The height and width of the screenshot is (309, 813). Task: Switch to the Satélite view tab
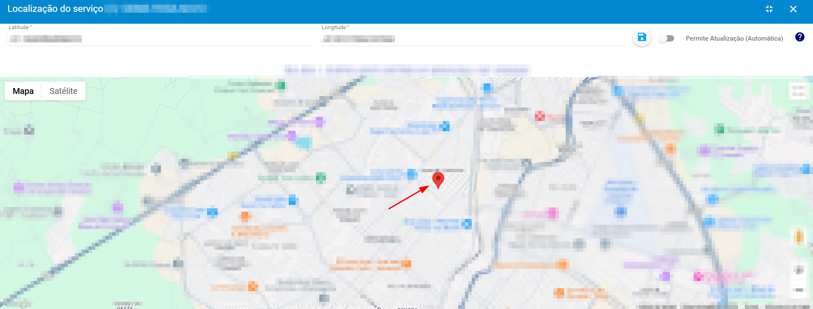64,91
